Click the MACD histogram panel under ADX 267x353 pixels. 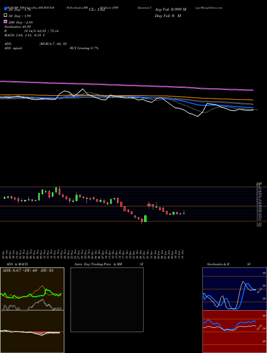click(32, 332)
